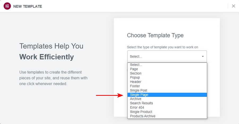Click the Choose Template Type heading

(x=155, y=35)
